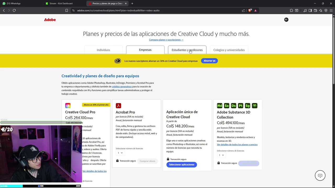
Task: Open Compara planes y suscripciones link
Action: pyautogui.click(x=166, y=40)
